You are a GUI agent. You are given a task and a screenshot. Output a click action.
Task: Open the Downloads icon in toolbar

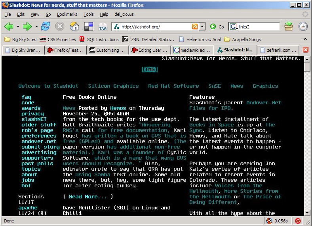coord(289,26)
